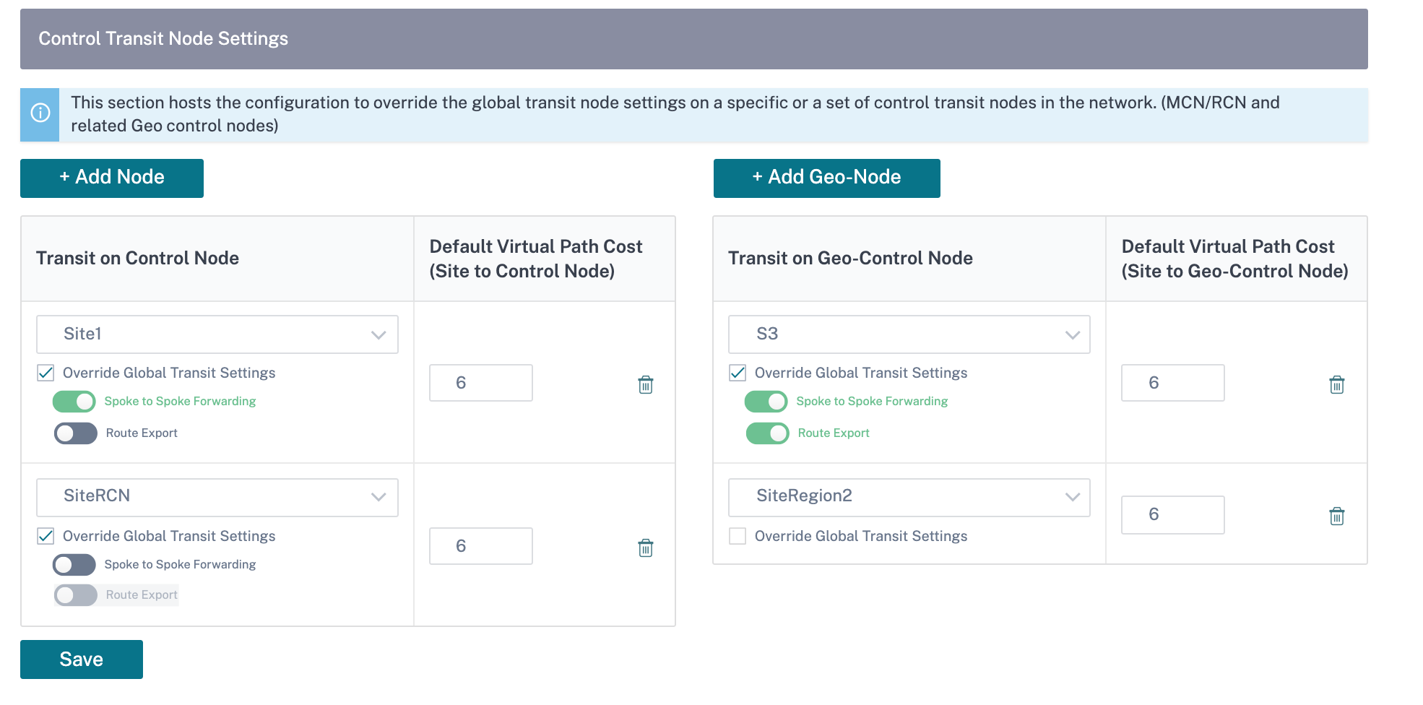The image size is (1423, 705).
Task: Delete the Site1 control node row
Action: pyautogui.click(x=646, y=384)
